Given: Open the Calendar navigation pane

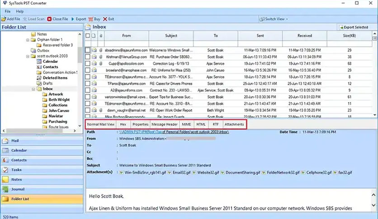Looking at the screenshot, I should click(x=42, y=151).
